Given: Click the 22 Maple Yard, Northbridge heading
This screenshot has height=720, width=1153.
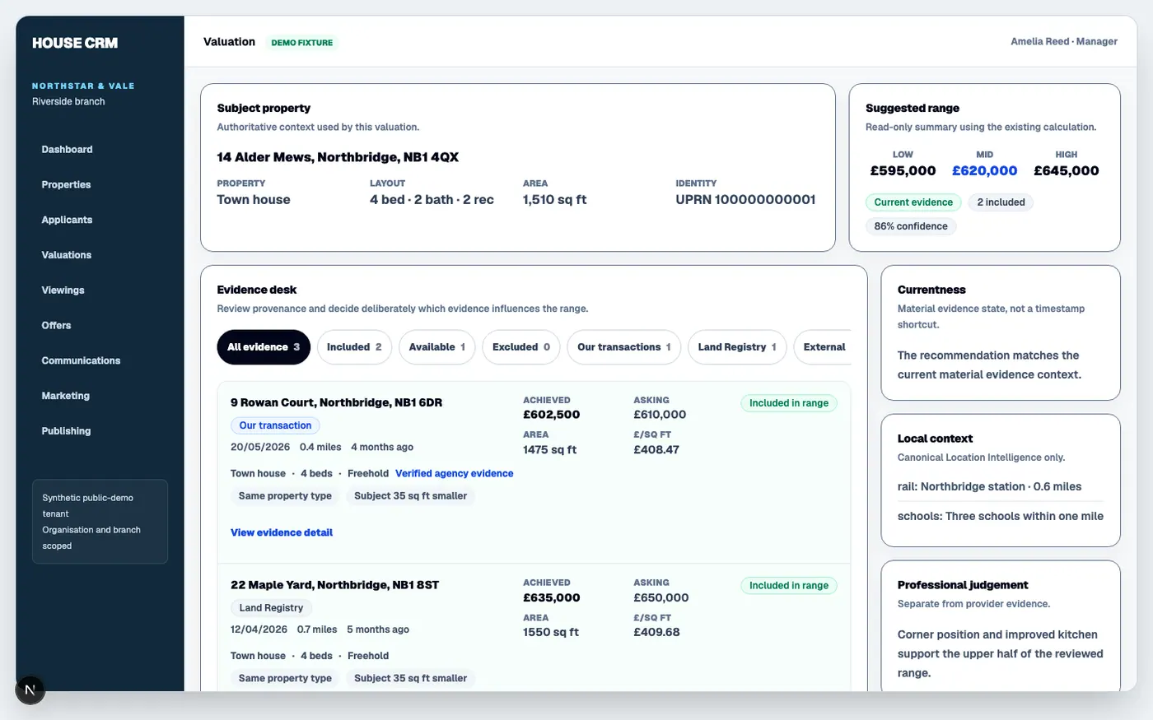Looking at the screenshot, I should click(334, 585).
